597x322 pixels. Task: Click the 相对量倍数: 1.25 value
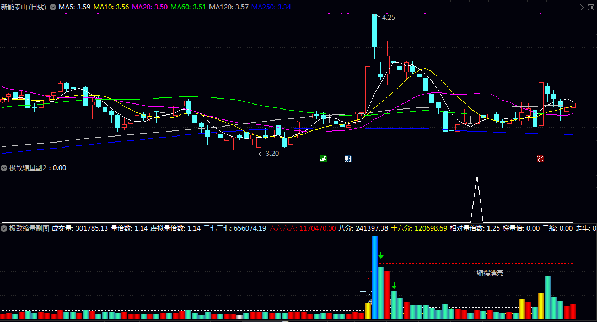(475, 228)
